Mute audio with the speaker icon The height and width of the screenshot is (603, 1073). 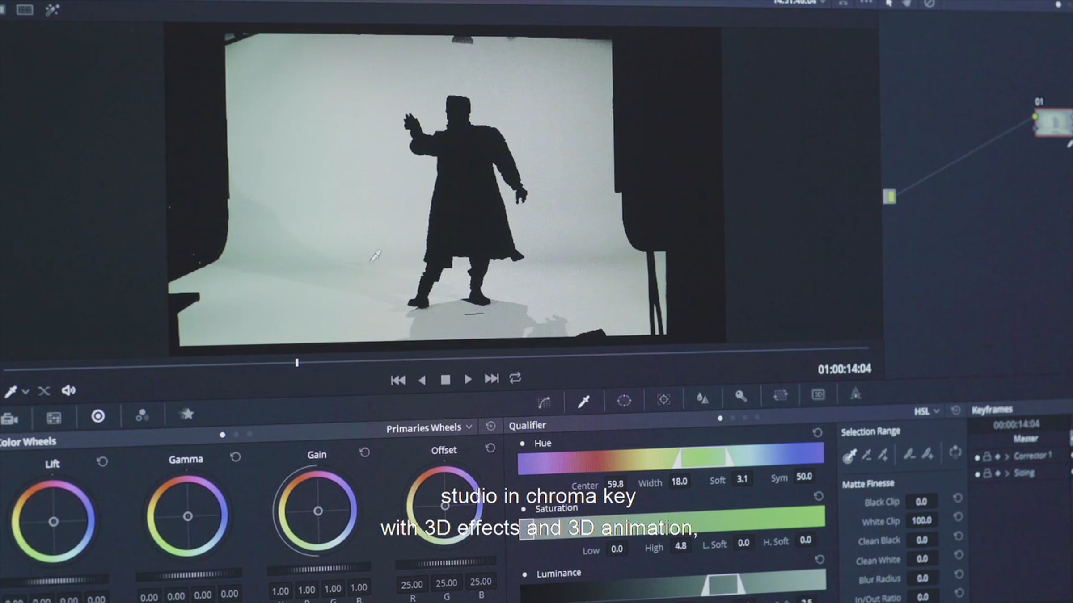pos(68,391)
